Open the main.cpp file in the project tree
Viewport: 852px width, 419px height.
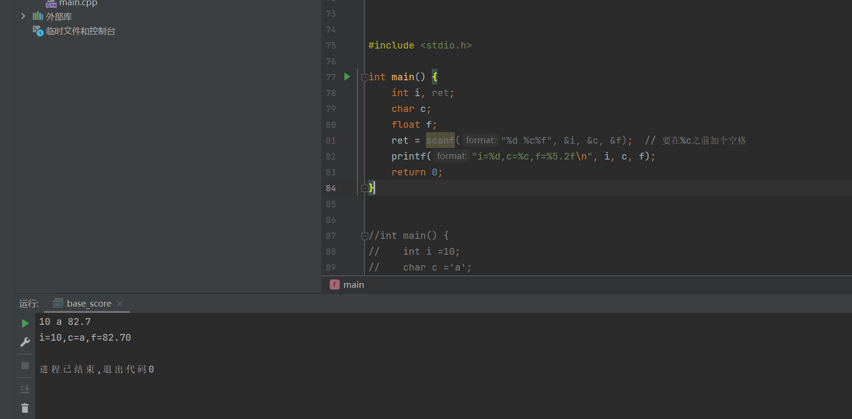coord(78,3)
